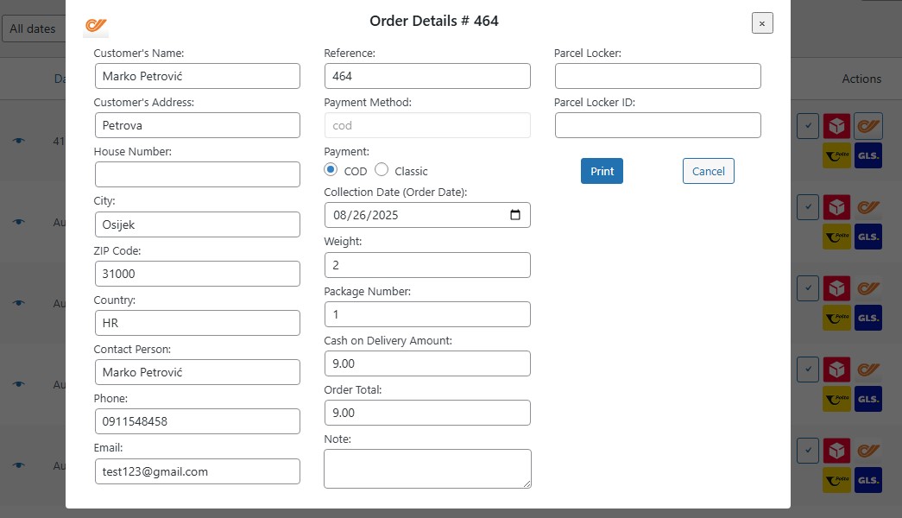Click the GLS icon in bottom row
The image size is (902, 518).
click(868, 480)
